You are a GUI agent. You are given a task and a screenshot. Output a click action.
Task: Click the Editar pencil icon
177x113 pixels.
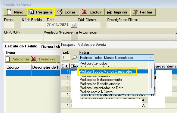click(60, 12)
